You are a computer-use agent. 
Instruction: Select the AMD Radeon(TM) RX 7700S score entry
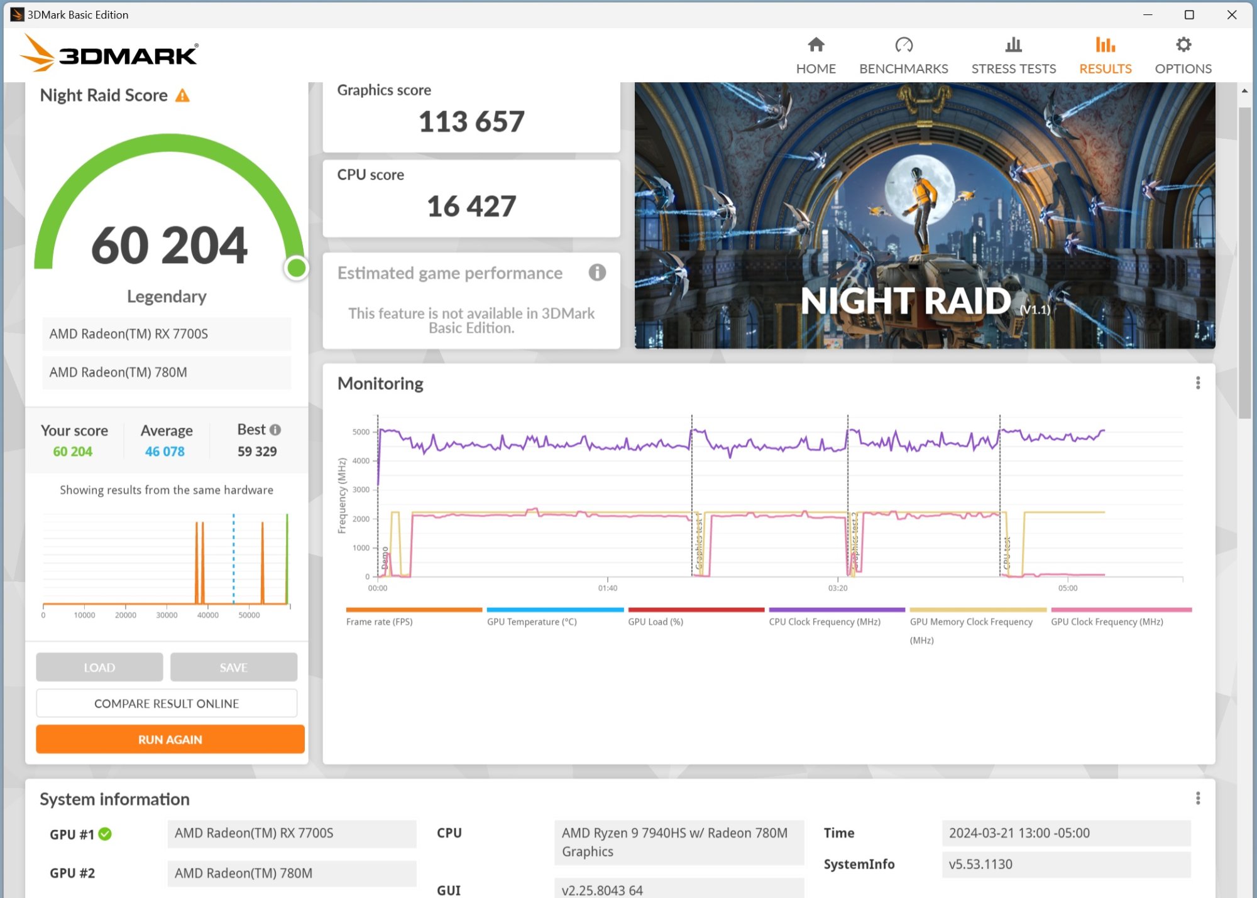pyautogui.click(x=167, y=333)
